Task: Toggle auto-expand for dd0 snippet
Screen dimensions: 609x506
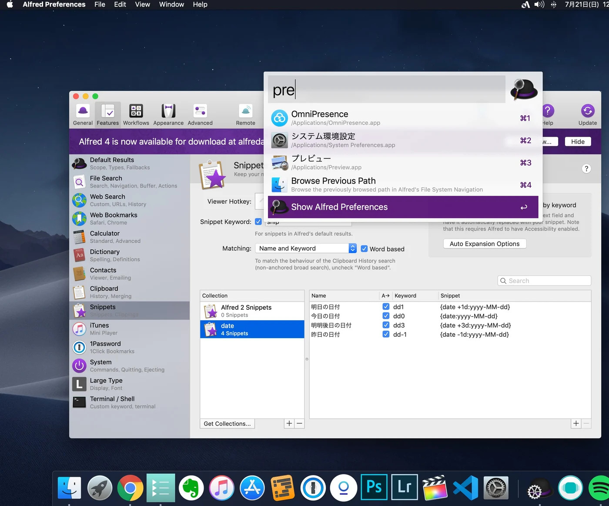Action: [386, 316]
